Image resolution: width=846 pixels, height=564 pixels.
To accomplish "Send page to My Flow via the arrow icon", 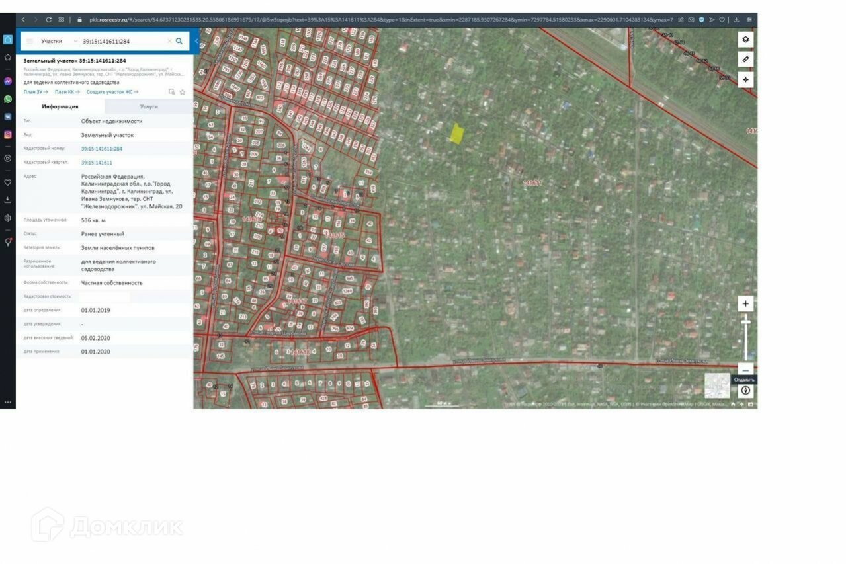I will 712,20.
